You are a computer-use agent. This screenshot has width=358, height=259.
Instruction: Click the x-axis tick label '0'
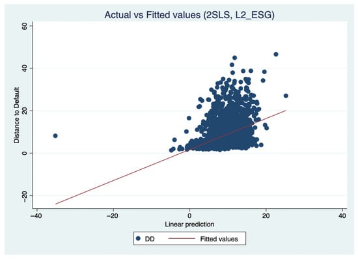[x=189, y=215]
